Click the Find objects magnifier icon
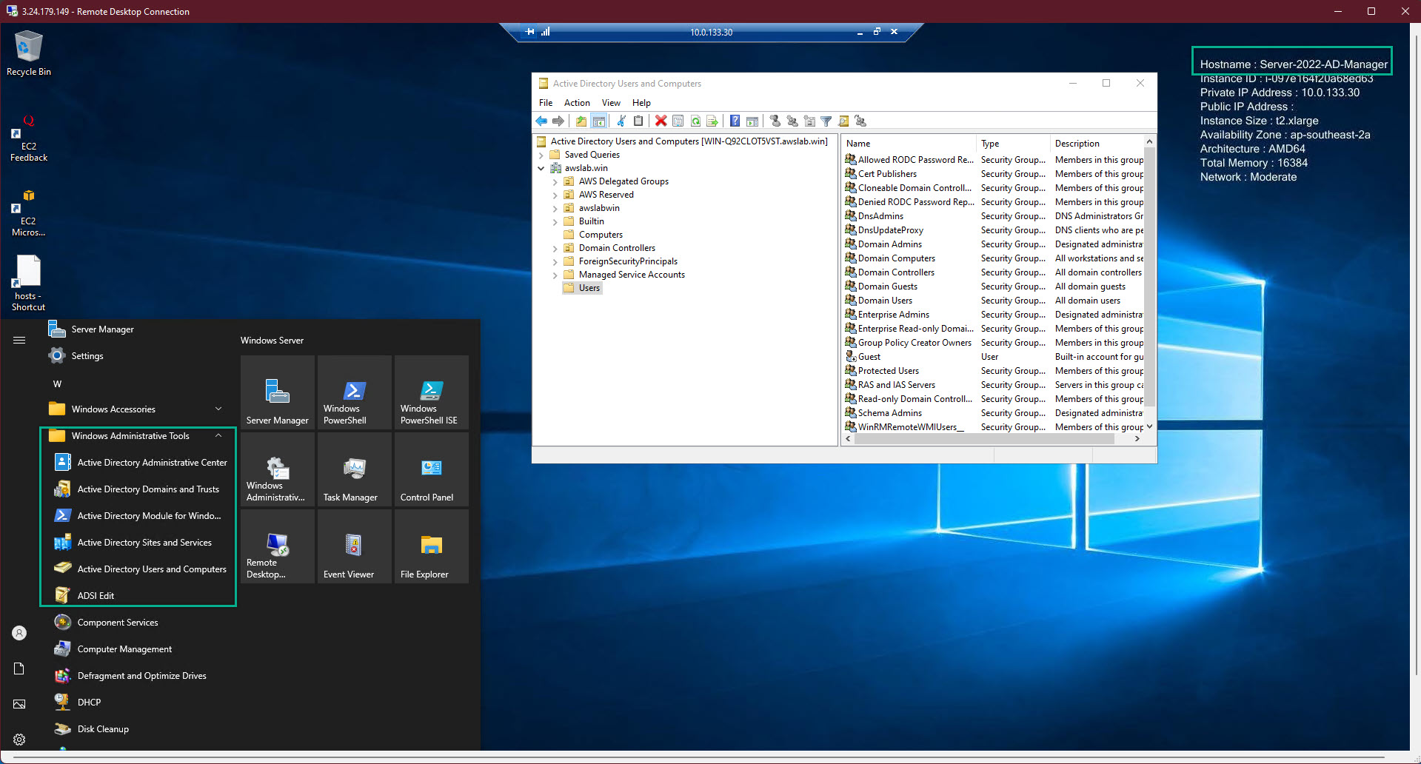Screen dimensions: 1421x764 point(843,121)
